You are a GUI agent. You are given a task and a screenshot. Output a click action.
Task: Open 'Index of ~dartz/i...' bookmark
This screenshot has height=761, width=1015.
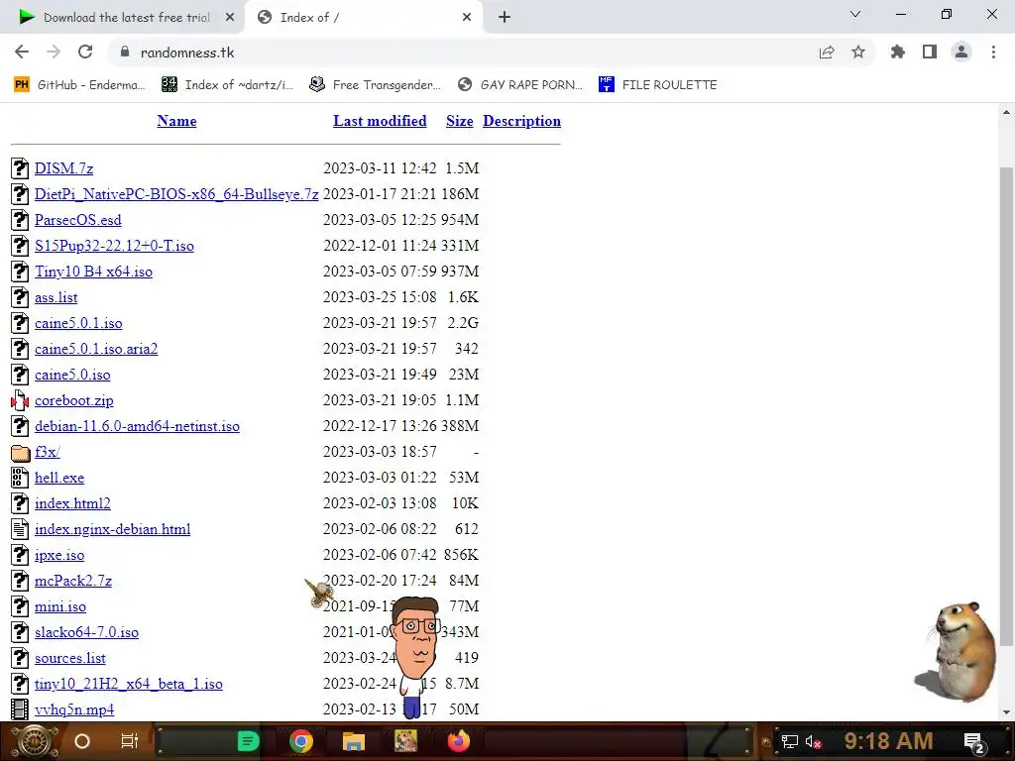tap(227, 85)
